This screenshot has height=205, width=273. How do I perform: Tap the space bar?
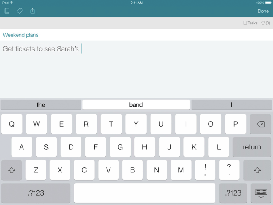pyautogui.click(x=145, y=193)
